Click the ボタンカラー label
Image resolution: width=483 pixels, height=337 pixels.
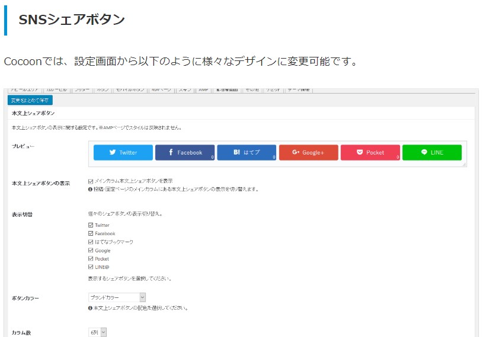(25, 299)
